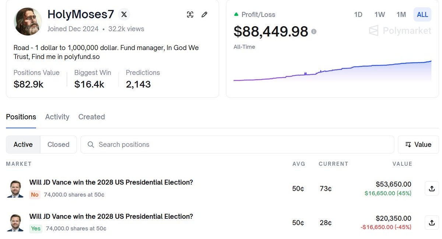Viewport: 442px width, 239px height.
Task: Click the HolyMoses7 profile avatar
Action: click(x=28, y=21)
